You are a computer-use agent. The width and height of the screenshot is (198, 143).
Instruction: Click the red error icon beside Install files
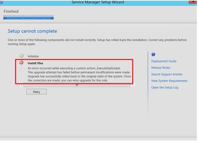point(21,62)
